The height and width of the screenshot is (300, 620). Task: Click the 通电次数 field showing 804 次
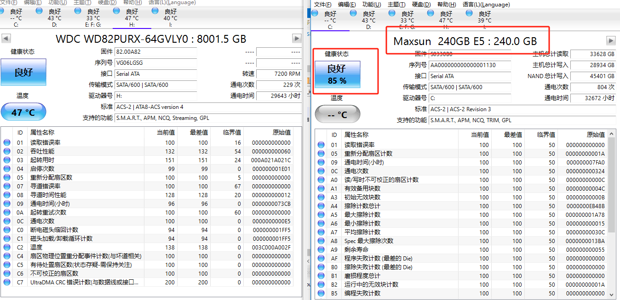click(593, 87)
